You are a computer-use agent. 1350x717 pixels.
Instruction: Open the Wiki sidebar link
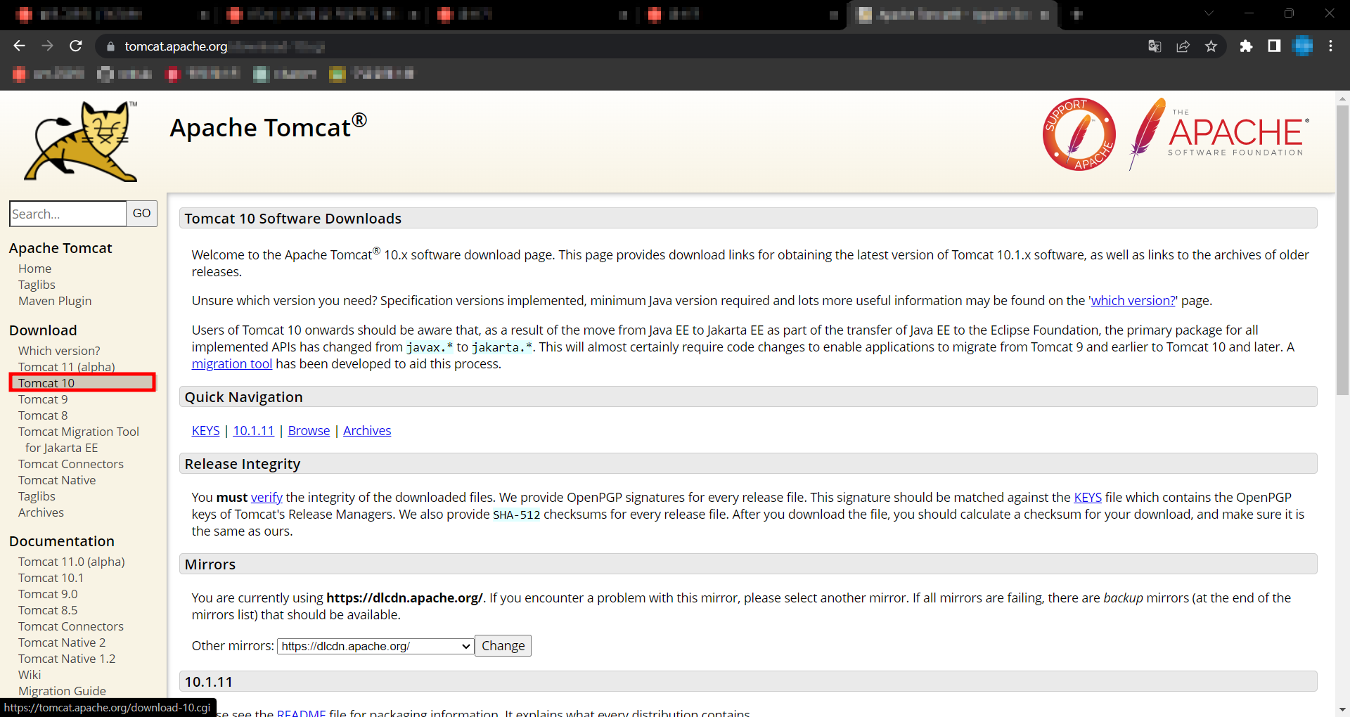pyautogui.click(x=30, y=675)
